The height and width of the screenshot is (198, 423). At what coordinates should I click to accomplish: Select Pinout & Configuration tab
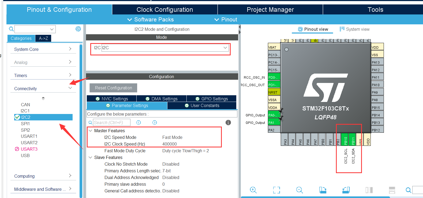tap(59, 10)
